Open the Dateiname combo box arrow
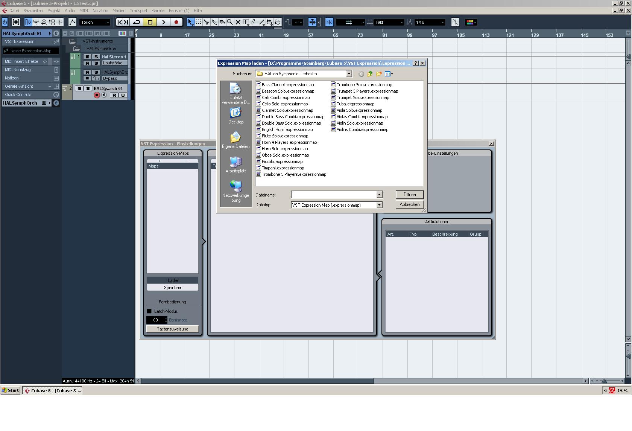 coord(379,195)
